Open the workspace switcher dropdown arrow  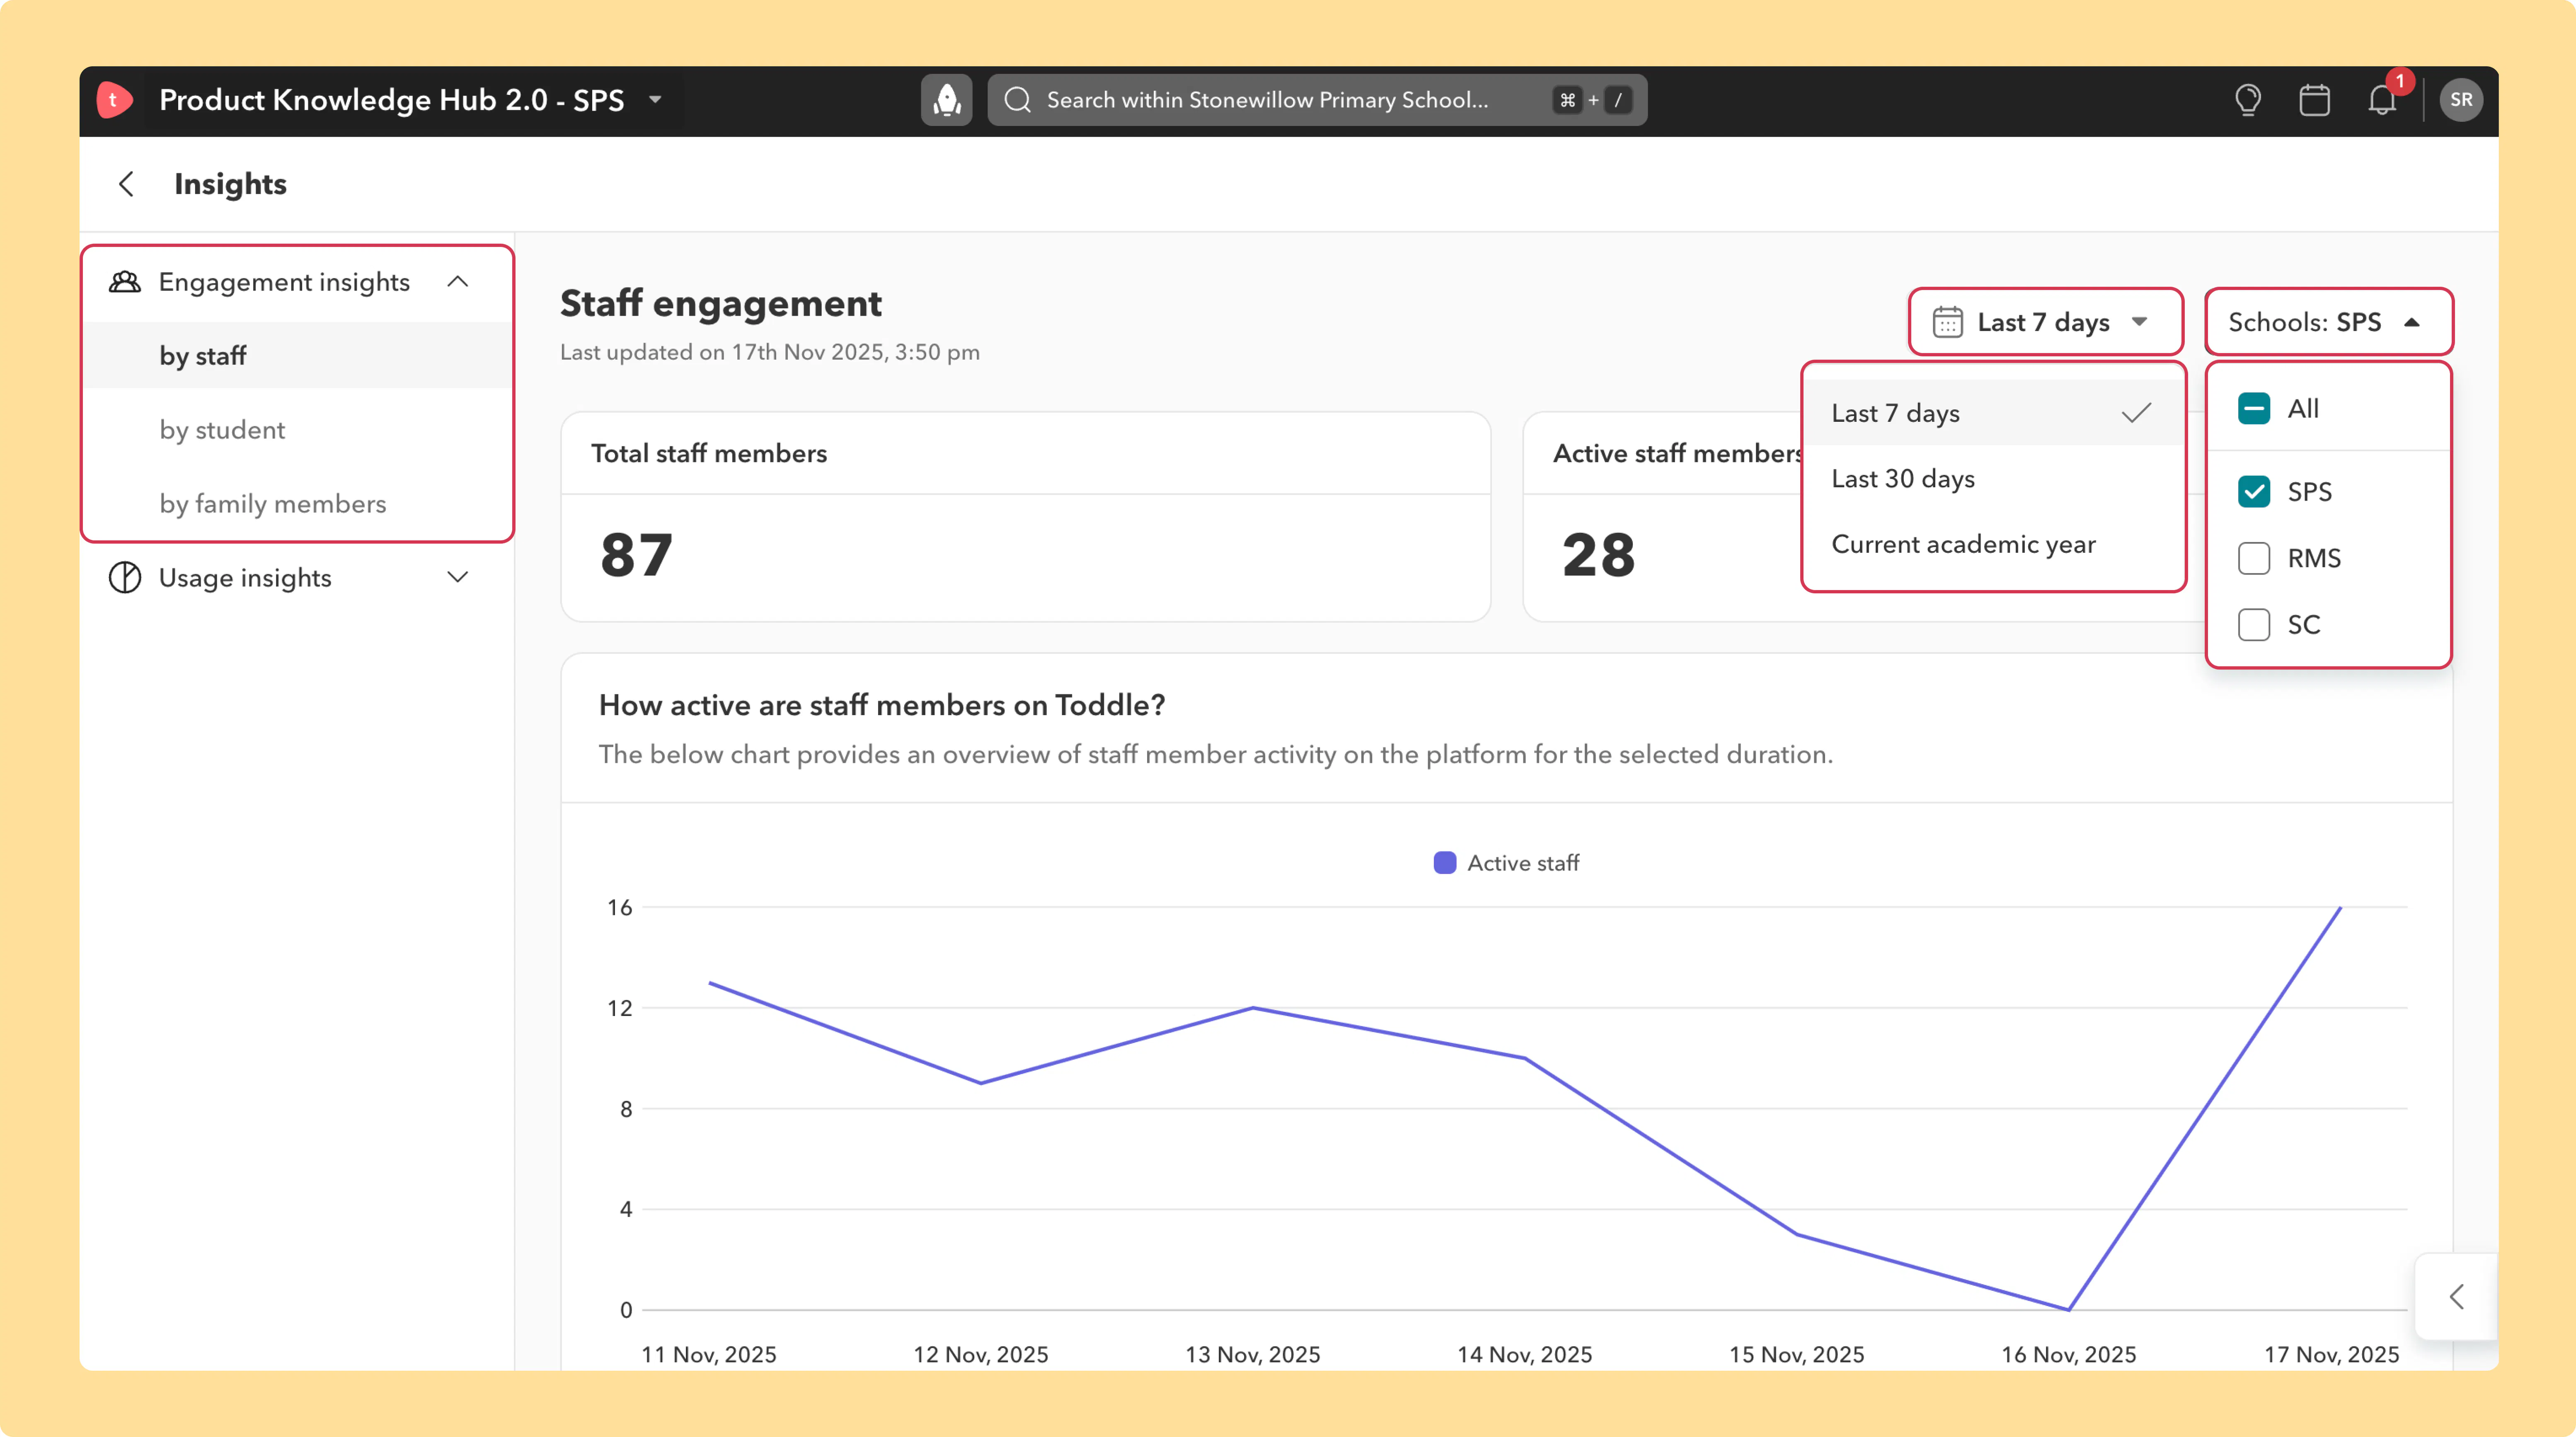[x=656, y=100]
